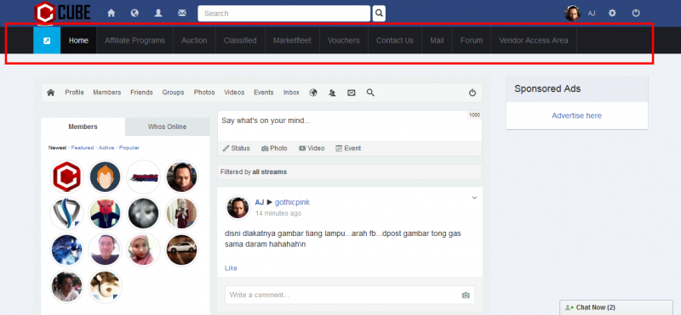Click the envelope icon in community toolbar

click(352, 93)
